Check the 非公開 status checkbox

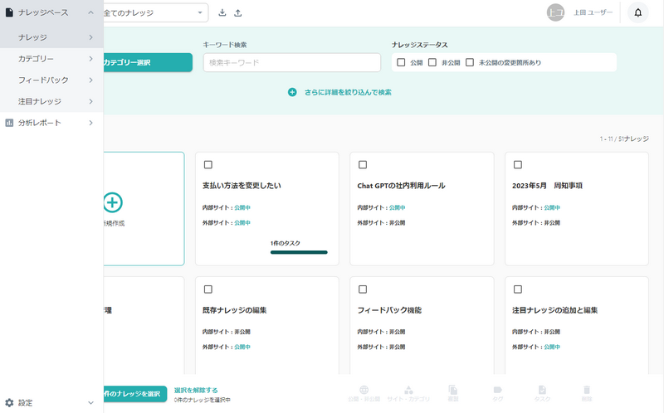tap(432, 62)
